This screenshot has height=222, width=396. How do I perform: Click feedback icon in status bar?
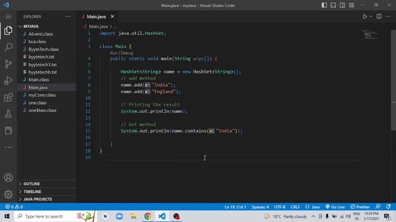click(x=378, y=207)
